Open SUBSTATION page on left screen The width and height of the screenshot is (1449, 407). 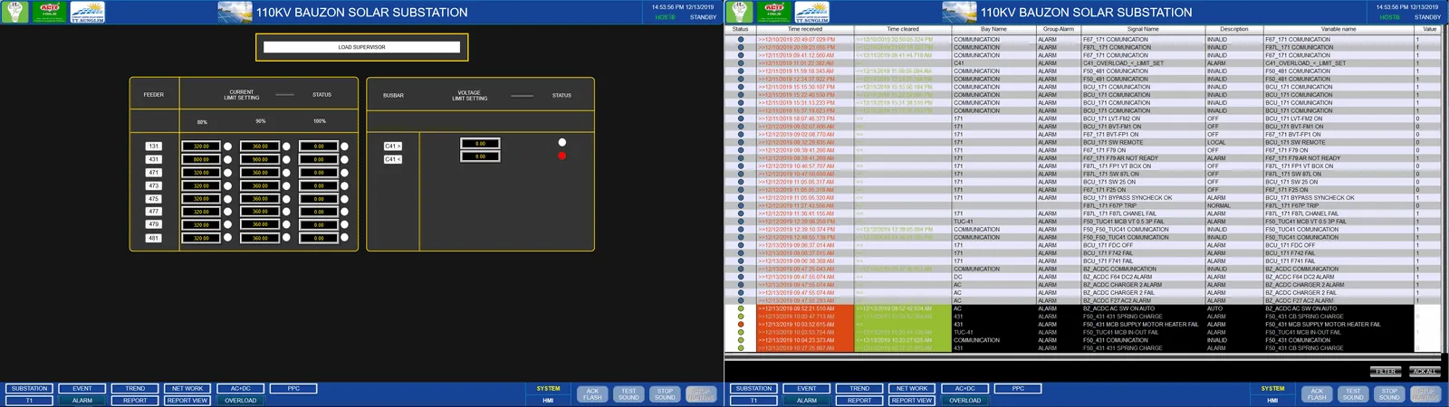pos(29,389)
